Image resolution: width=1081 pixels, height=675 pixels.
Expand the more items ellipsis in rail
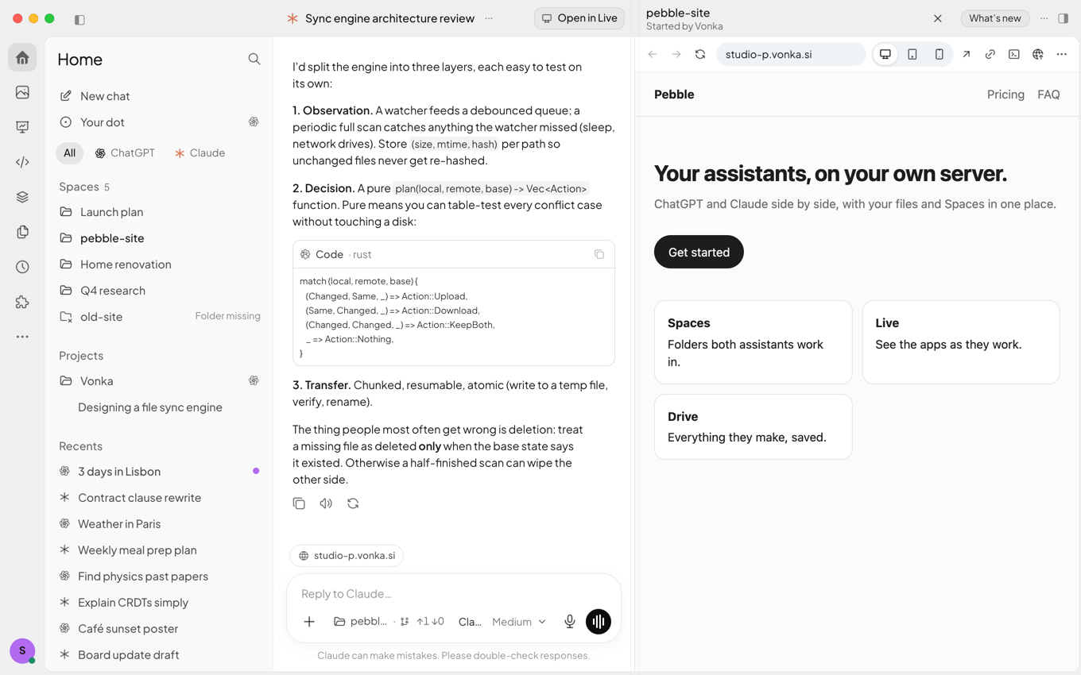tap(22, 337)
